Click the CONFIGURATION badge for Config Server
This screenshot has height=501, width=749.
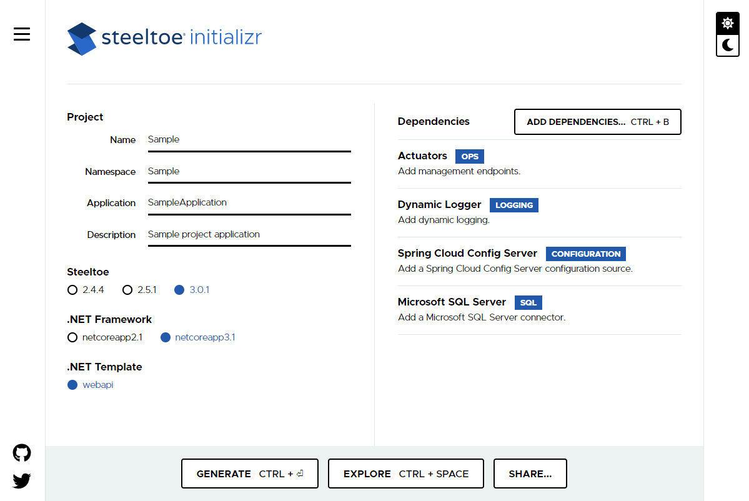click(585, 254)
